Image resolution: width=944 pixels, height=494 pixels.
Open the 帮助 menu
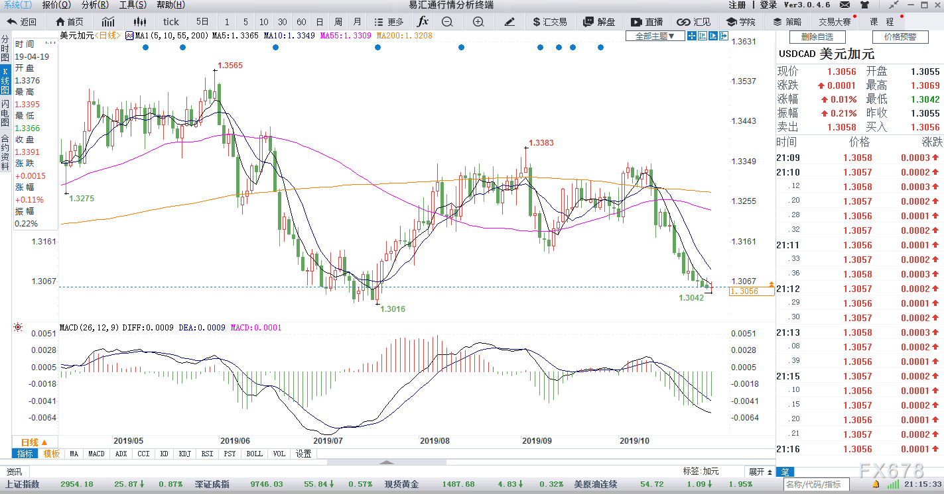(170, 5)
